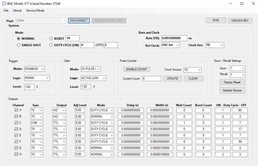Viewport: 258px width, 166px height.
Task: Open the Service Mode menu
Action: pyautogui.click(x=35, y=11)
